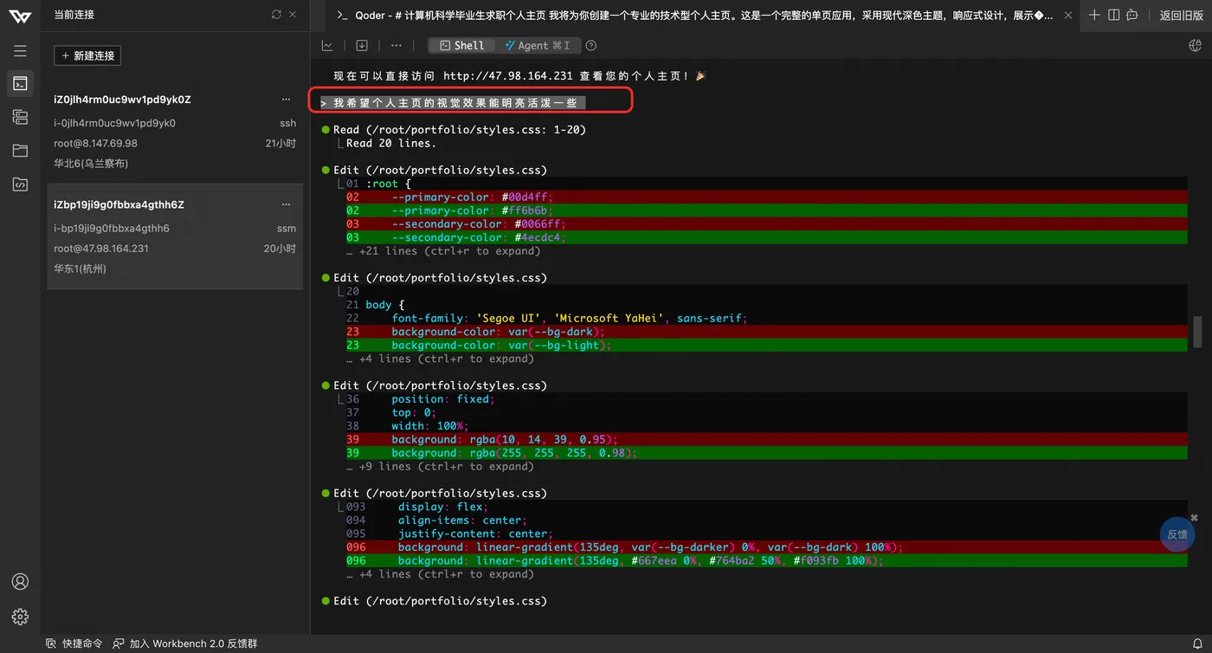Open 快捷命令 in status bar
Image resolution: width=1212 pixels, height=653 pixels.
click(x=74, y=644)
